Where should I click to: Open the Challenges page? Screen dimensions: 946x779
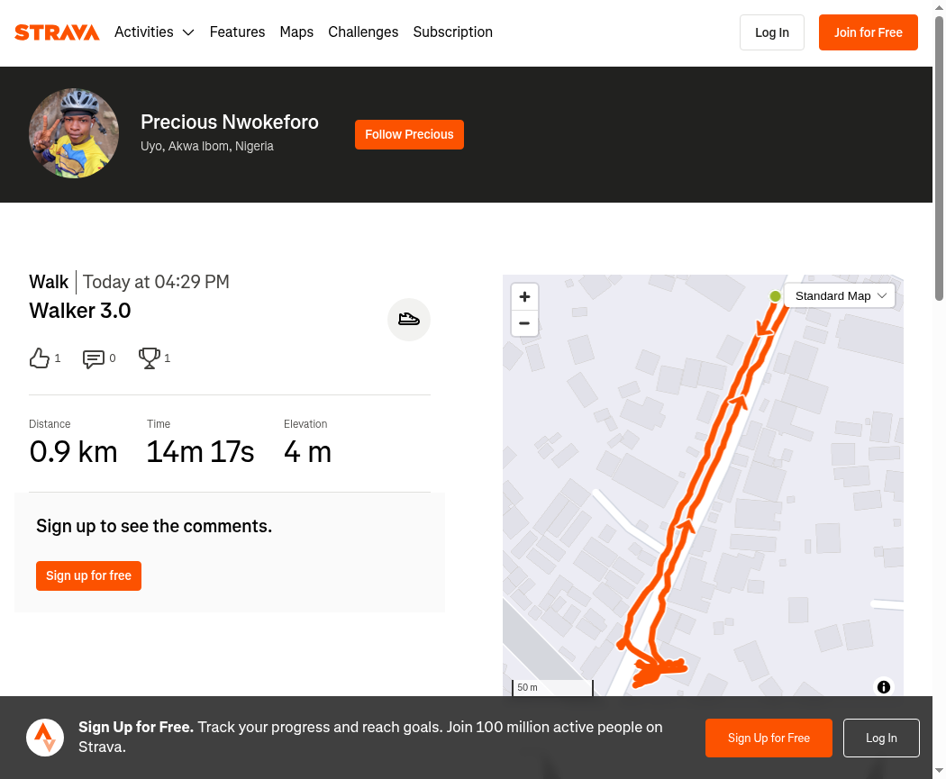pos(363,32)
